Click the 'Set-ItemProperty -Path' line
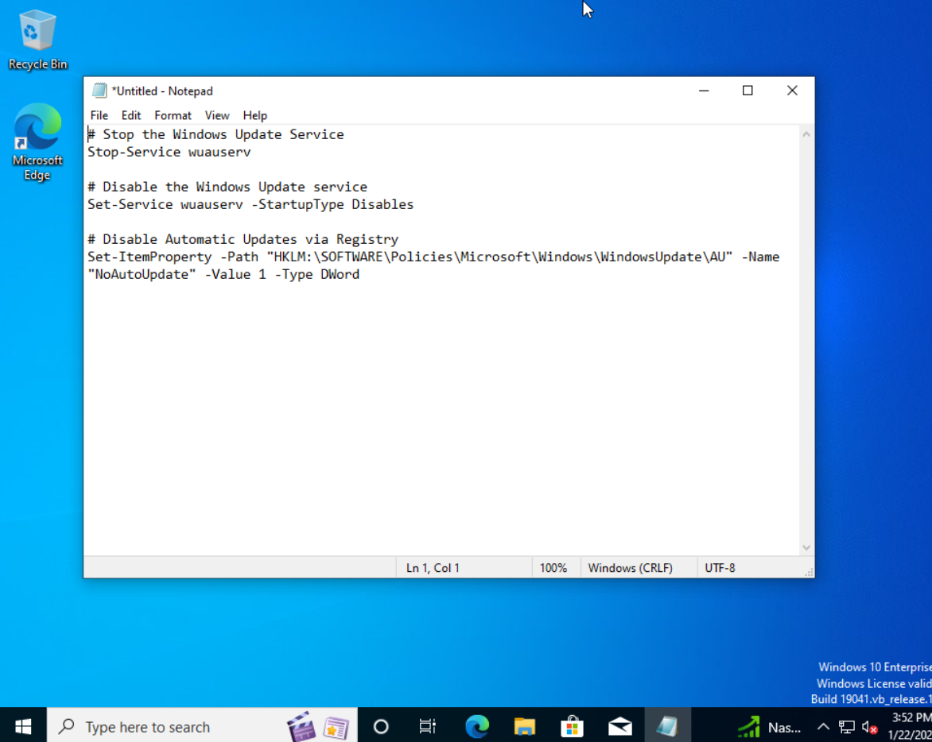Viewport: 932px width, 742px height. (x=433, y=257)
